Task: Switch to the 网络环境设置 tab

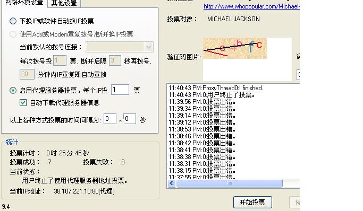Action: coord(24,3)
